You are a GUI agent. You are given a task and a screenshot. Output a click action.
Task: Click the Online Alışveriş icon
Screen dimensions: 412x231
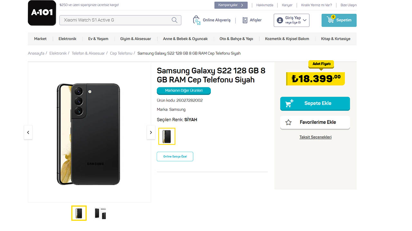[197, 20]
